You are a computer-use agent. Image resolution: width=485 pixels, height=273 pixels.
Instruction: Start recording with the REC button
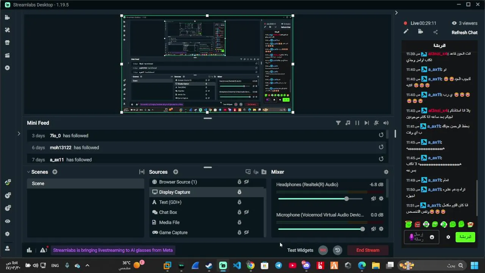[323, 250]
